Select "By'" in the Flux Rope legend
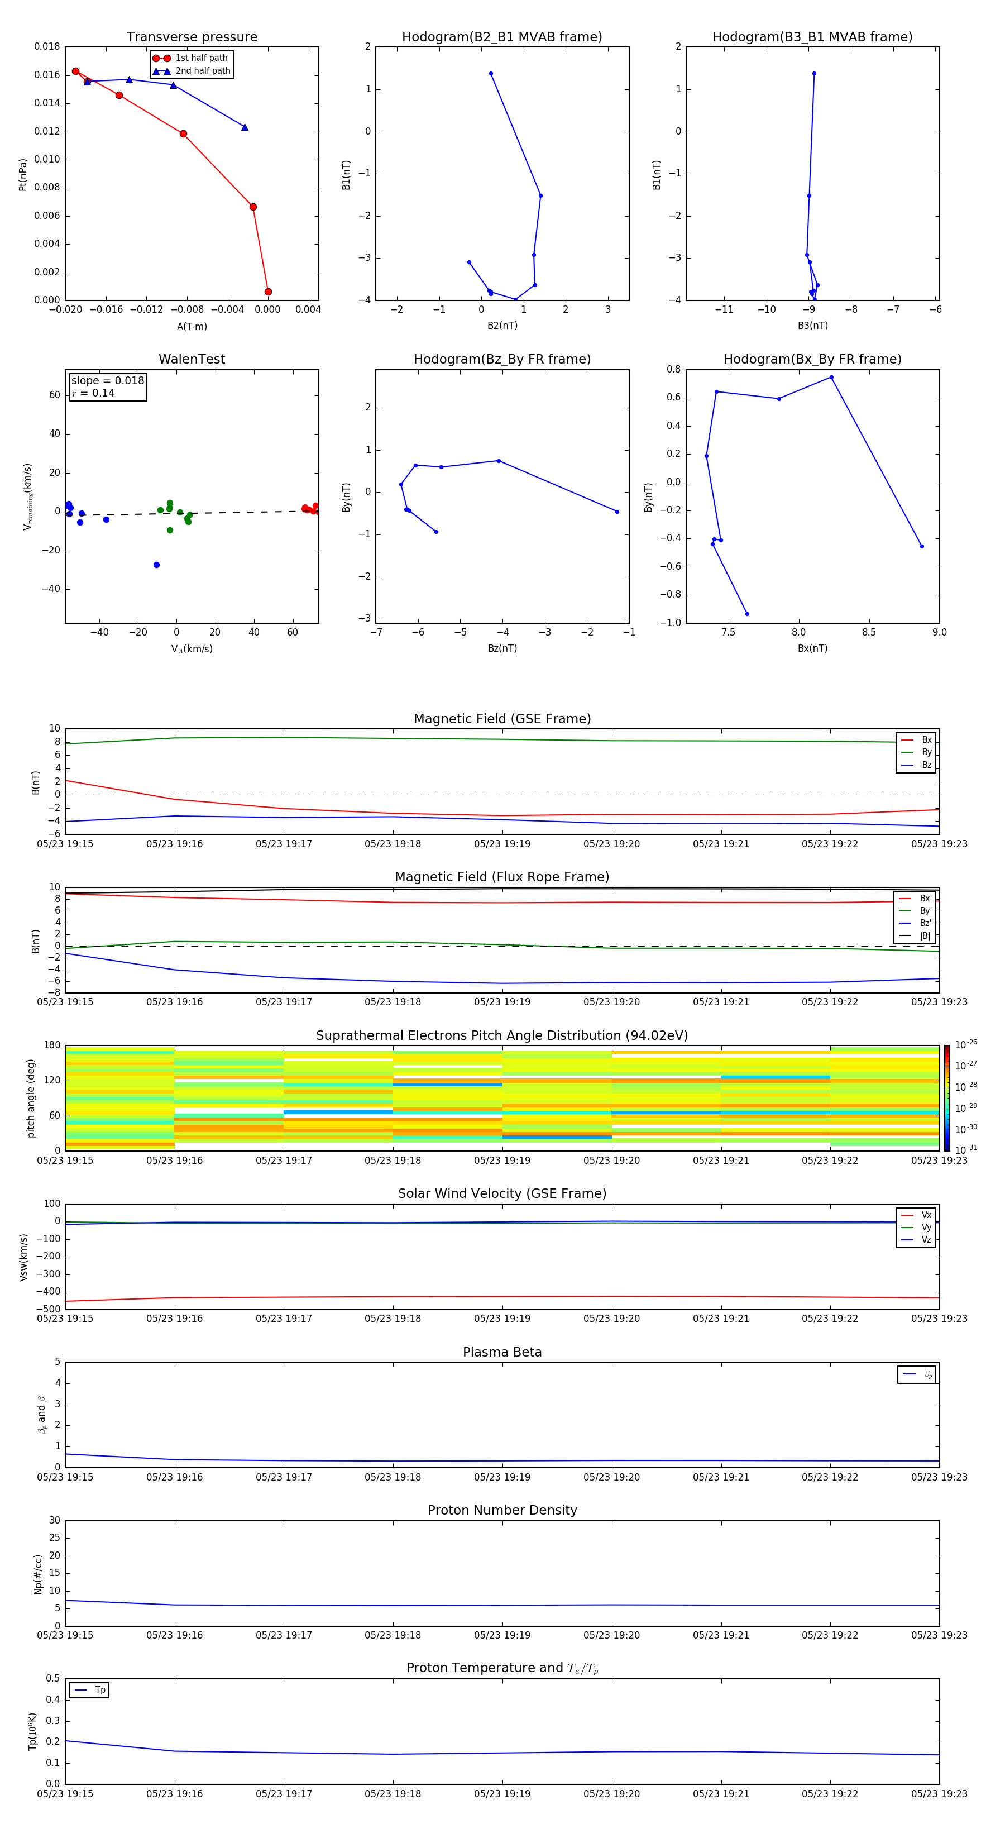Viewport: 1005px width, 1843px height. pyautogui.click(x=915, y=911)
